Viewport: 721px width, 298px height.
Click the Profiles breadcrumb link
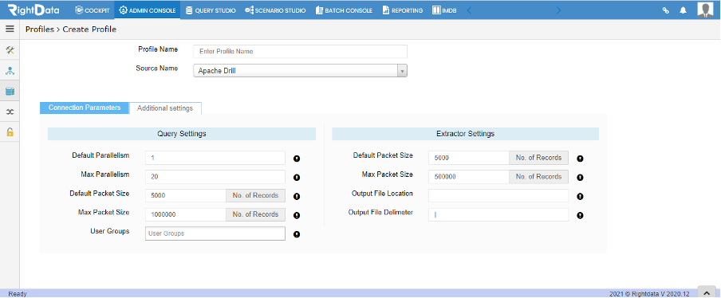[x=40, y=29]
